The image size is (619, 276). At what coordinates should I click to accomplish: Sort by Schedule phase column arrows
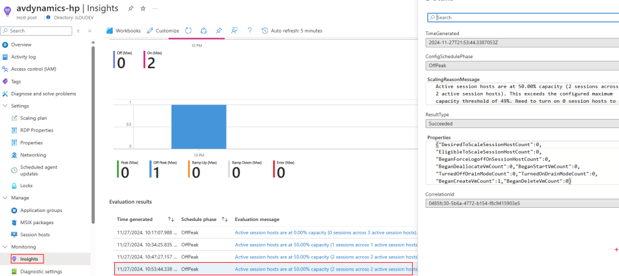coord(225,219)
